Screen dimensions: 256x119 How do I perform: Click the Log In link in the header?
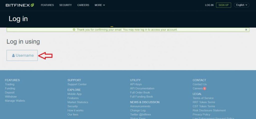tap(209, 5)
